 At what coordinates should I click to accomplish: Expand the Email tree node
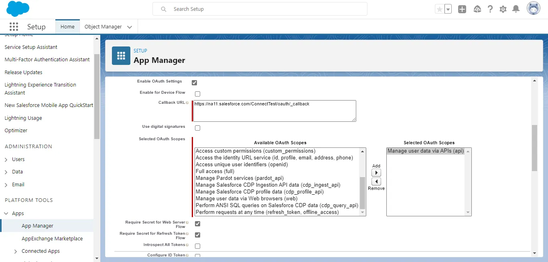pos(6,185)
